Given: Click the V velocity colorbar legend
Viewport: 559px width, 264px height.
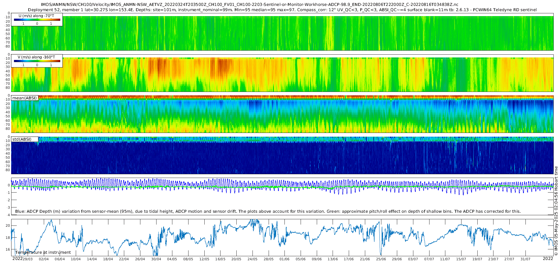Looking at the screenshot, I should 37,61.
